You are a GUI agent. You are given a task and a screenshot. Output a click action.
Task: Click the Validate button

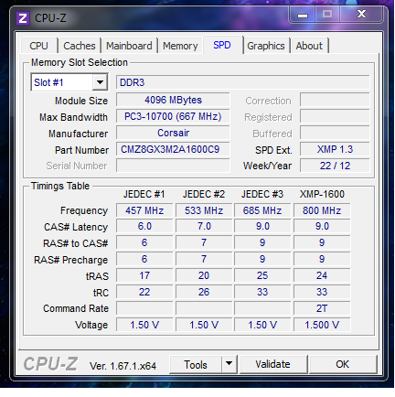point(273,364)
